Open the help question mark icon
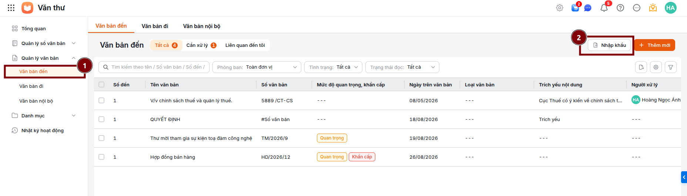Image resolution: width=687 pixels, height=196 pixels. pyautogui.click(x=620, y=8)
